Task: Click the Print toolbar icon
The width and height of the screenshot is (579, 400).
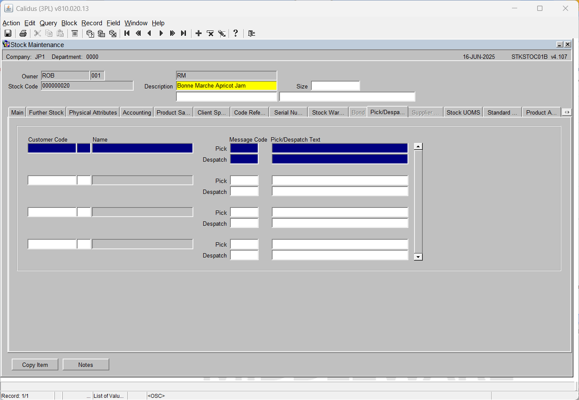Action: [x=23, y=34]
